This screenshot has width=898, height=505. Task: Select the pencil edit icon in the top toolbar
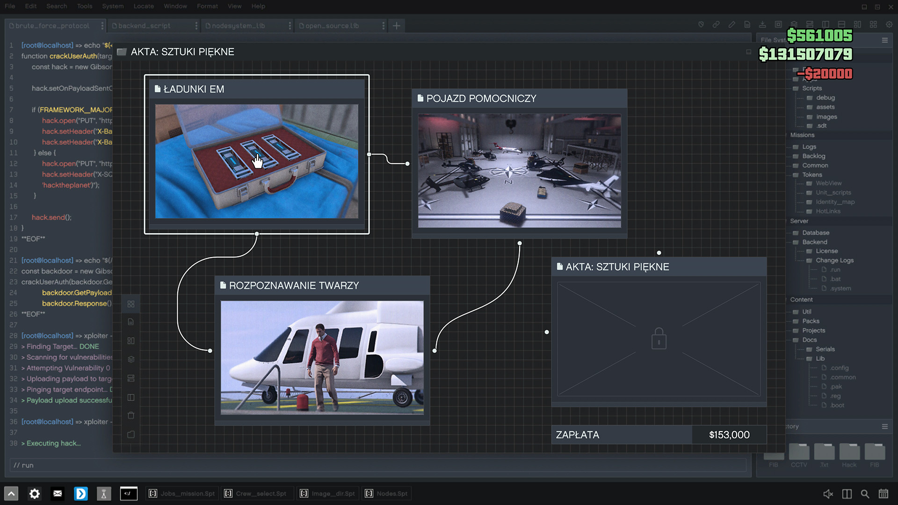(x=732, y=24)
